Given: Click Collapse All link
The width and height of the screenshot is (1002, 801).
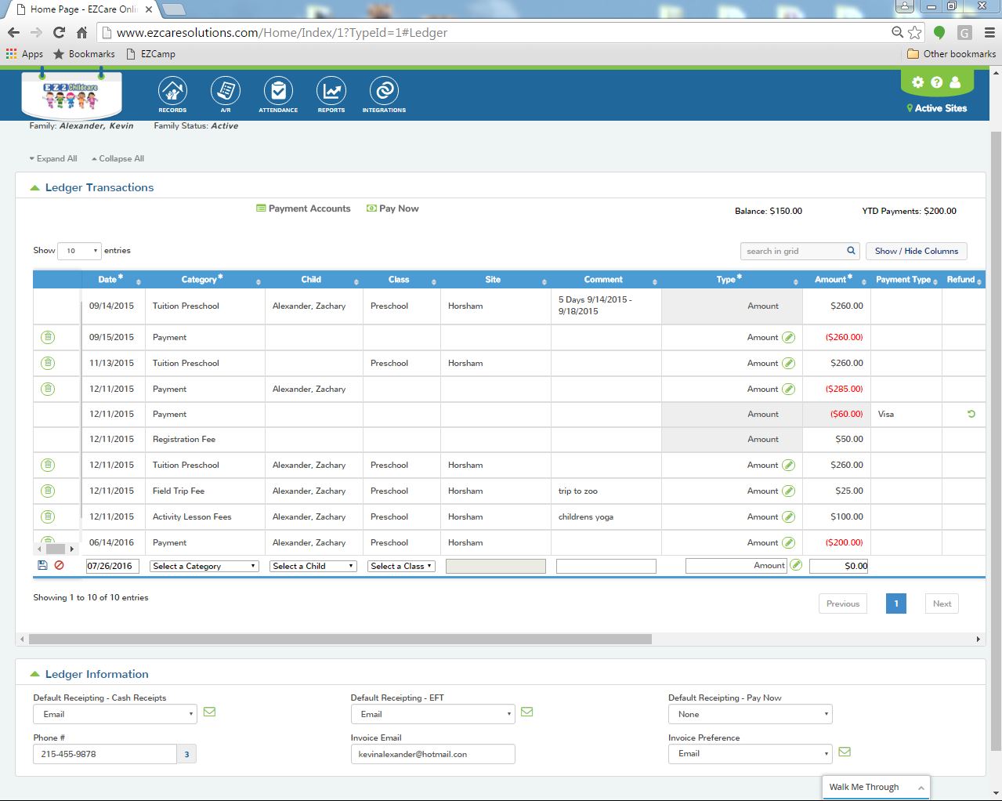Looking at the screenshot, I should [118, 158].
